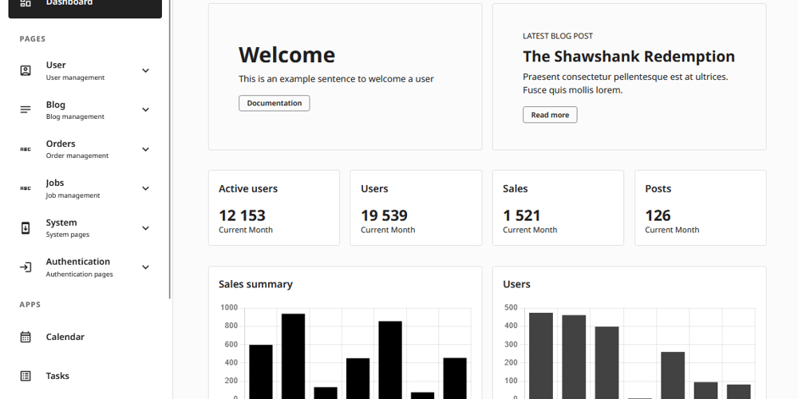The image size is (798, 399).
Task: Click the Read more button
Action: coord(550,115)
